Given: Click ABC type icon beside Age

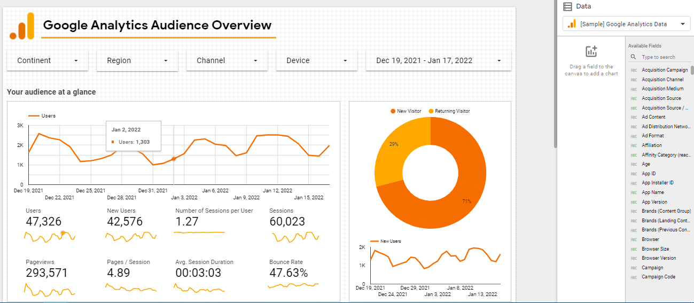Looking at the screenshot, I should (634, 165).
